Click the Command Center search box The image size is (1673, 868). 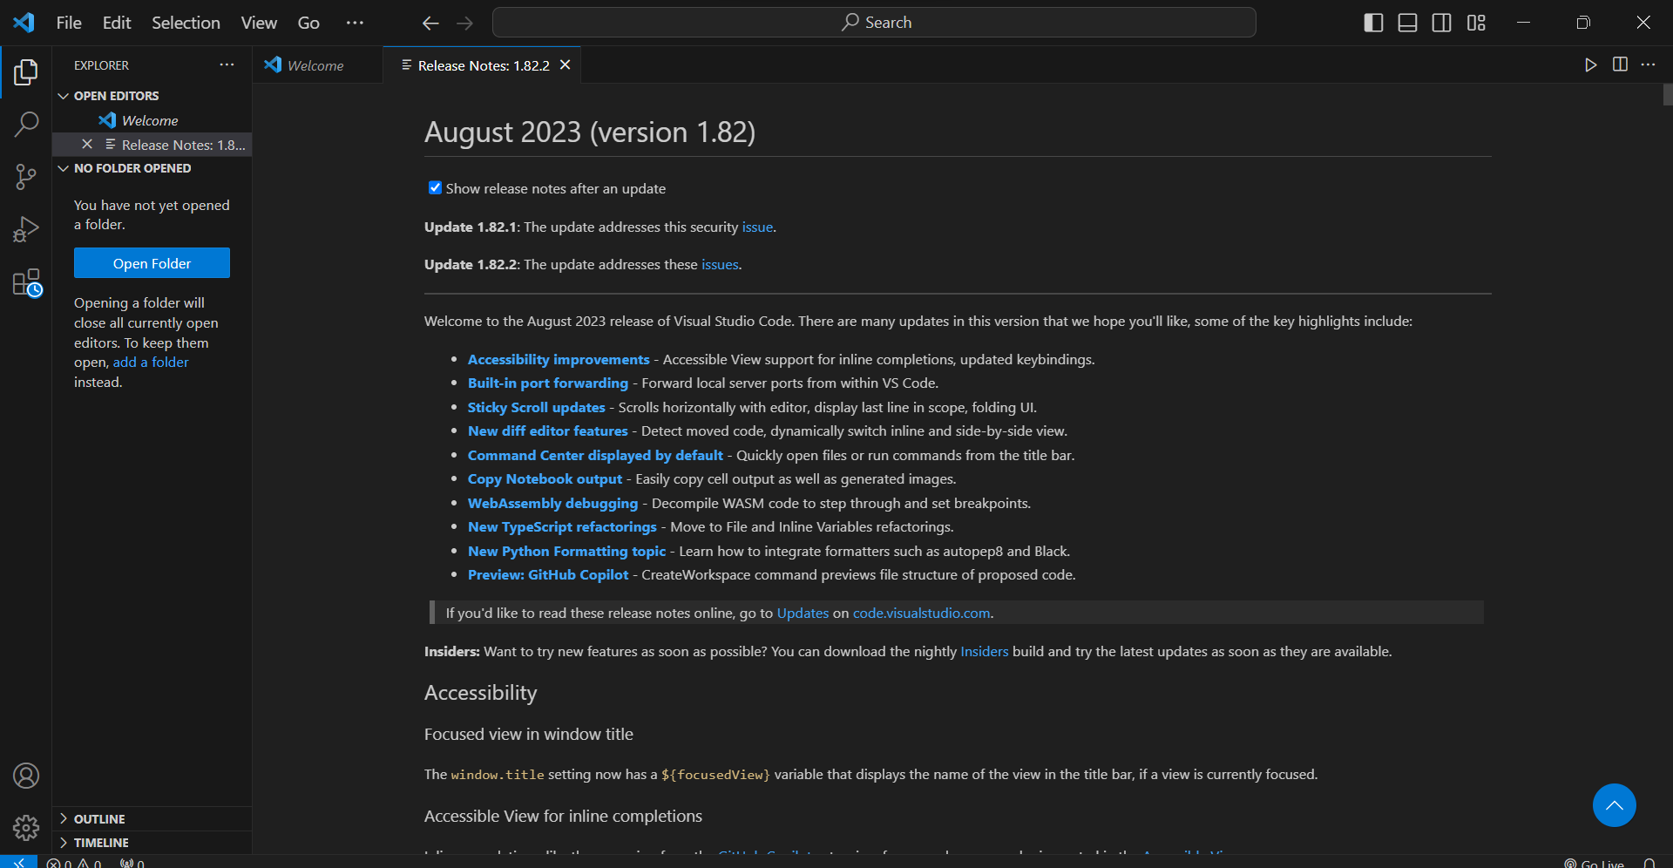click(874, 23)
